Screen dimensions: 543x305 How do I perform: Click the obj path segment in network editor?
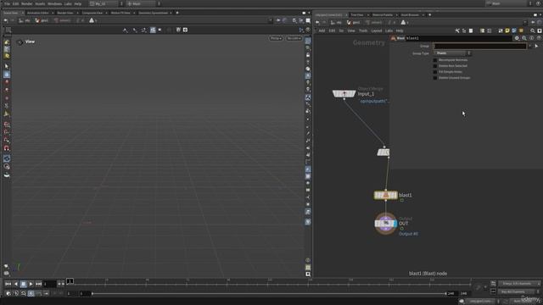pos(336,23)
